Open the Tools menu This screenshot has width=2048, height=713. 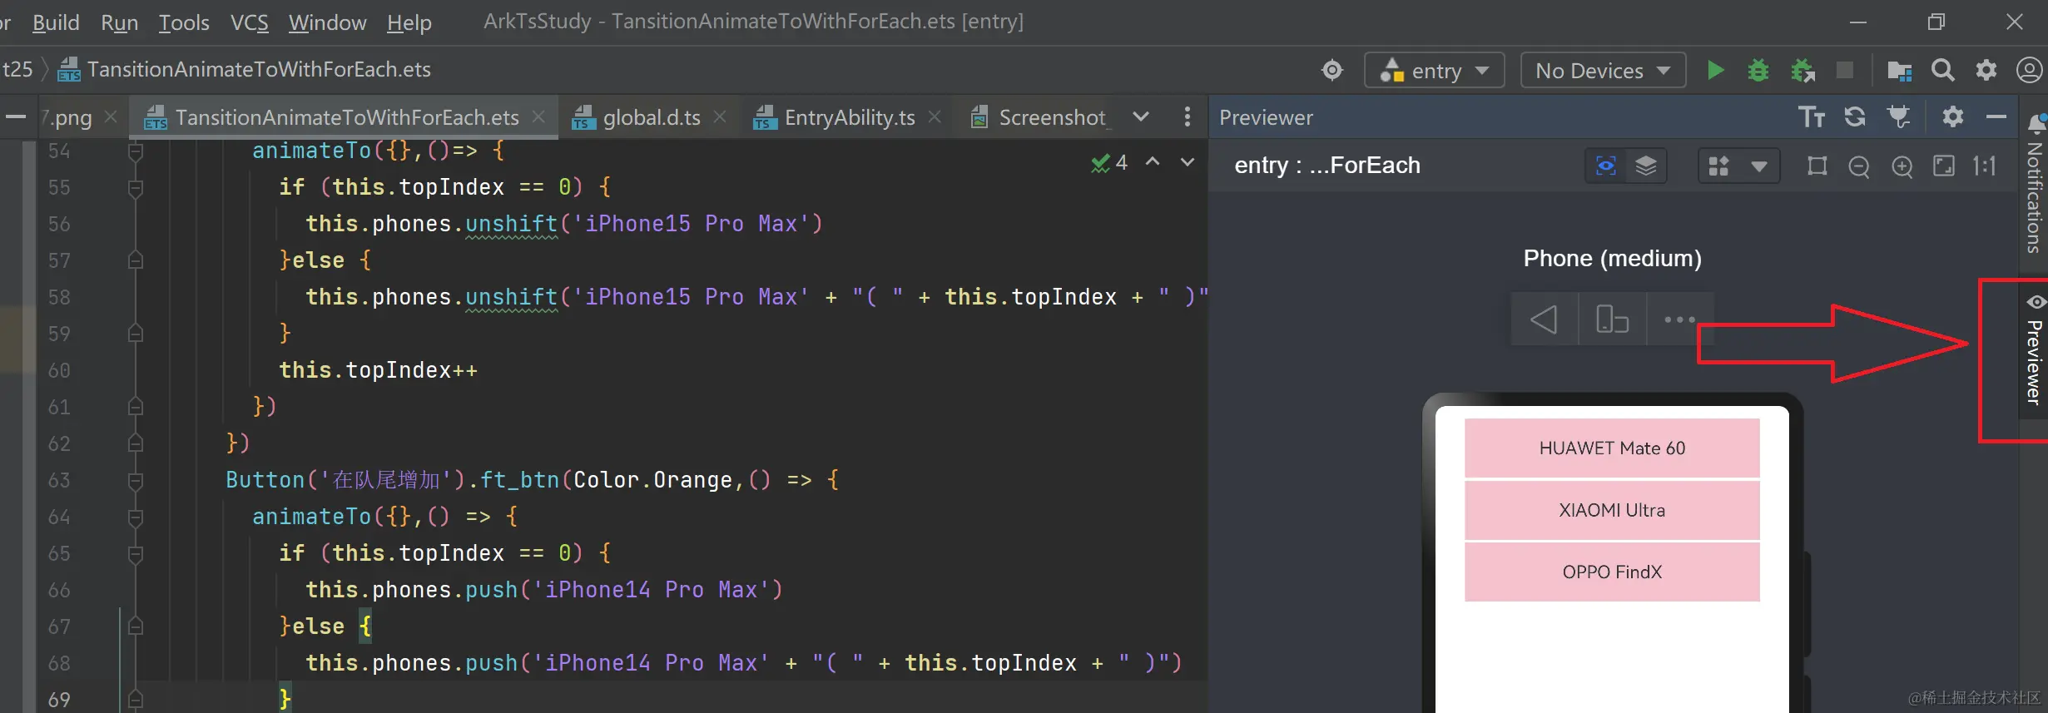pyautogui.click(x=184, y=22)
